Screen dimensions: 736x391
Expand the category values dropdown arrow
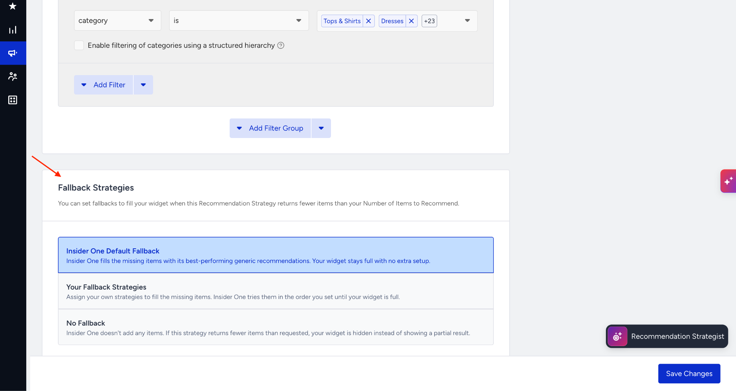(467, 20)
